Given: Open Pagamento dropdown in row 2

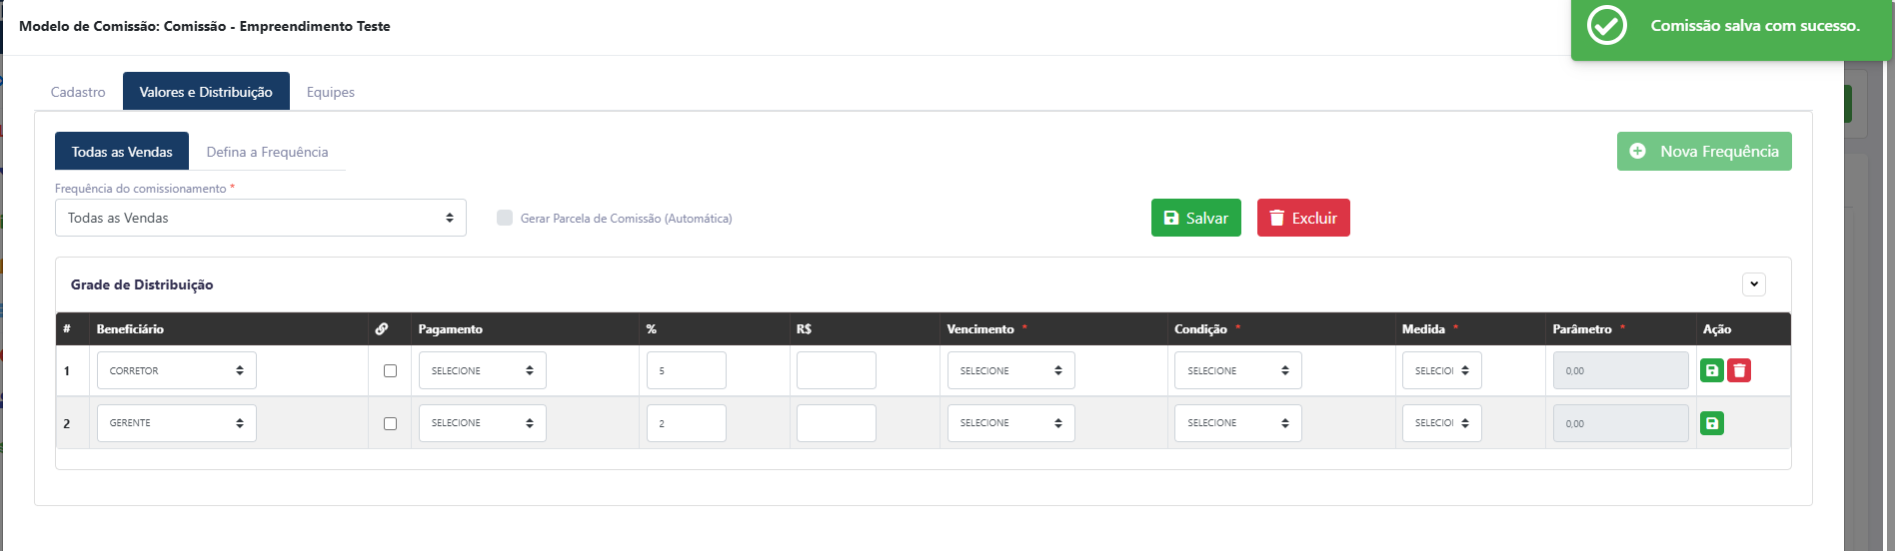Looking at the screenshot, I should pyautogui.click(x=483, y=423).
